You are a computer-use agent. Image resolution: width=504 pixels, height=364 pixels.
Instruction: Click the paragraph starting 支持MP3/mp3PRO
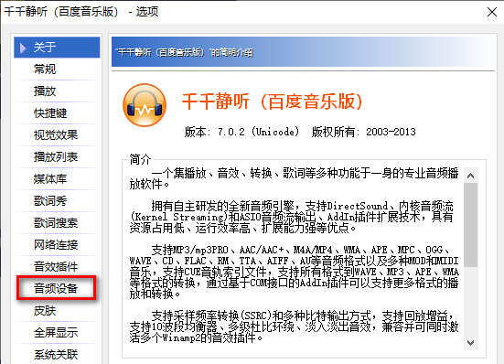coord(295,272)
